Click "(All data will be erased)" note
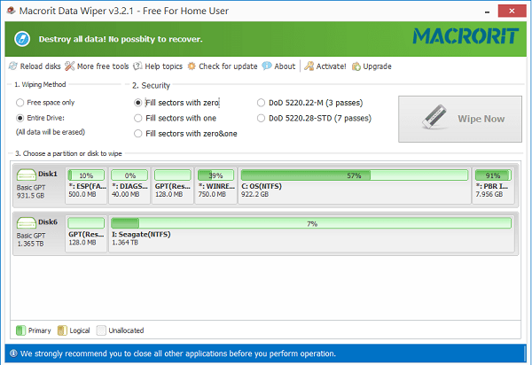The width and height of the screenshot is (532, 365). tap(51, 132)
